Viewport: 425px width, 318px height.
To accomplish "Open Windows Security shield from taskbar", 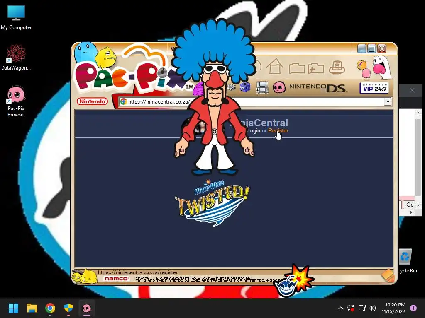I will coord(68,308).
